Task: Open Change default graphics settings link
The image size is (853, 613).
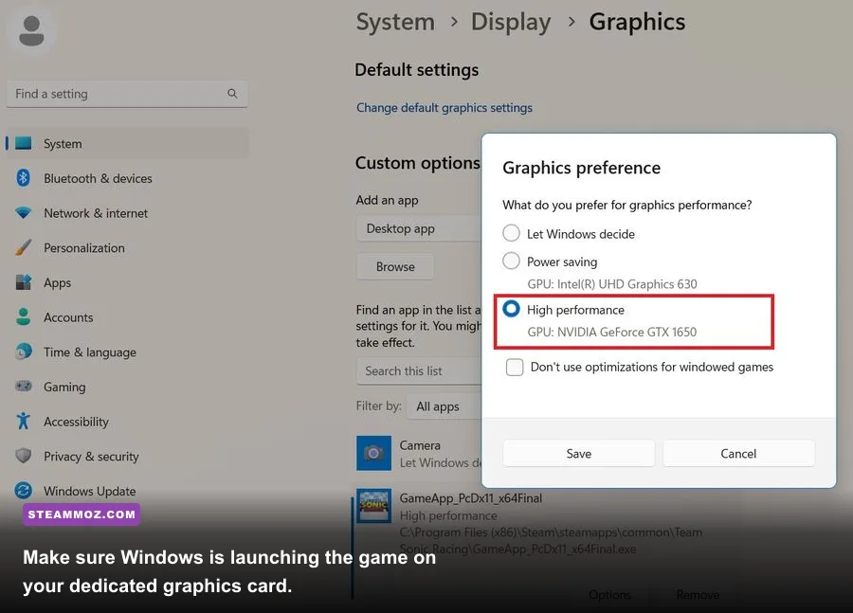Action: tap(445, 108)
